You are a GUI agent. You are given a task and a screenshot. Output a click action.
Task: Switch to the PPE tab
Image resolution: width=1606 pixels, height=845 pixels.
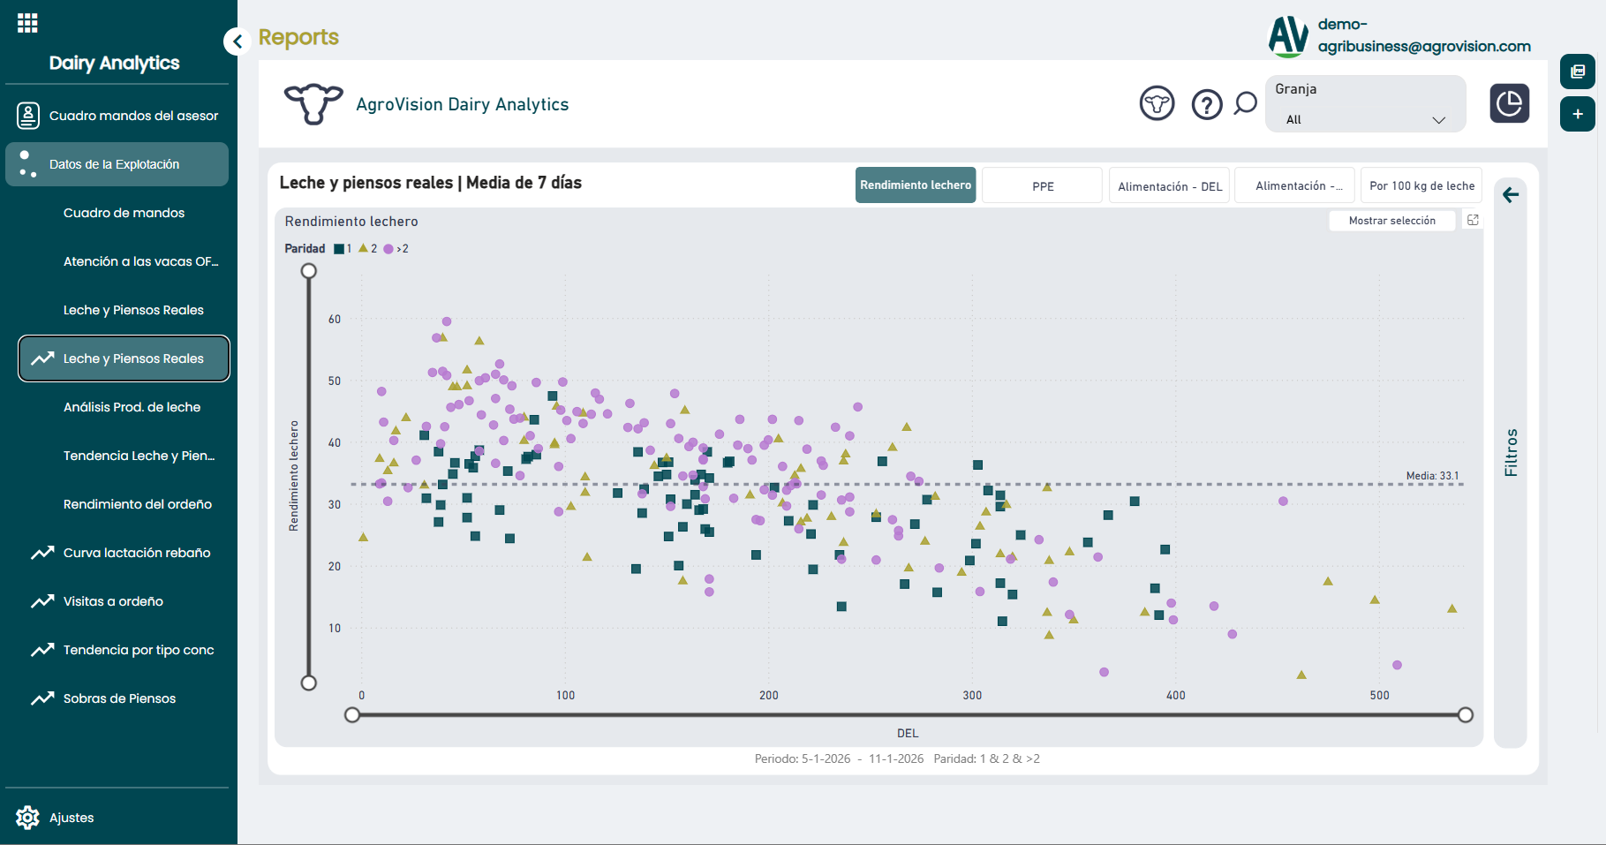coord(1042,186)
